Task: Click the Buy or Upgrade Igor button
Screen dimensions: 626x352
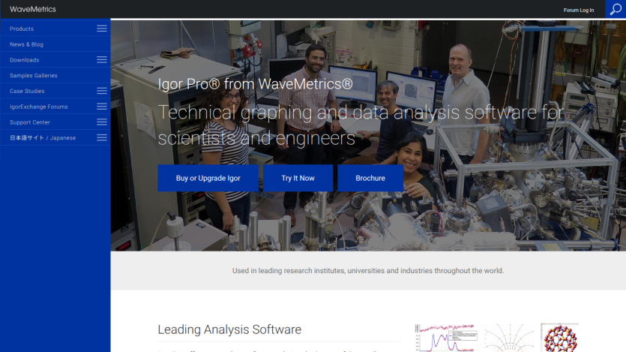Action: pos(208,178)
